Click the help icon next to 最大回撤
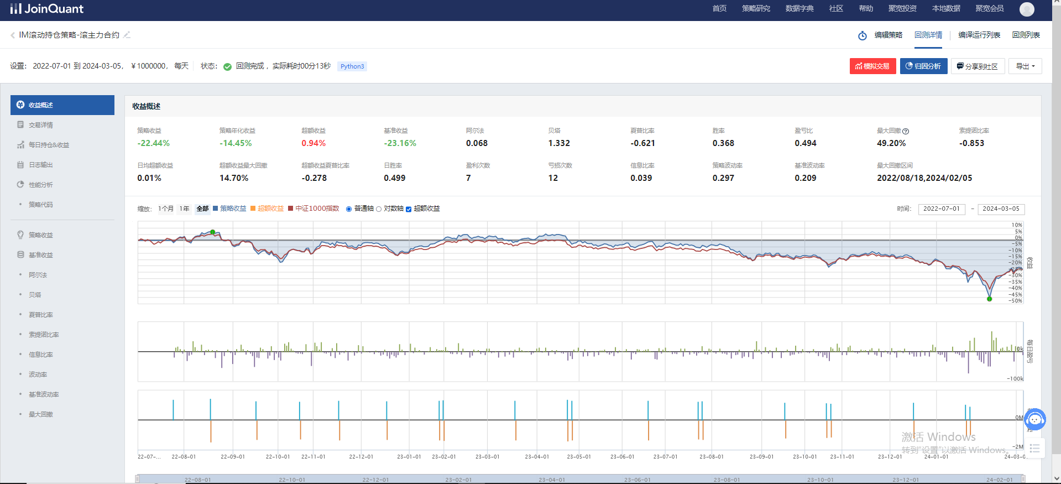The width and height of the screenshot is (1061, 484). point(906,131)
